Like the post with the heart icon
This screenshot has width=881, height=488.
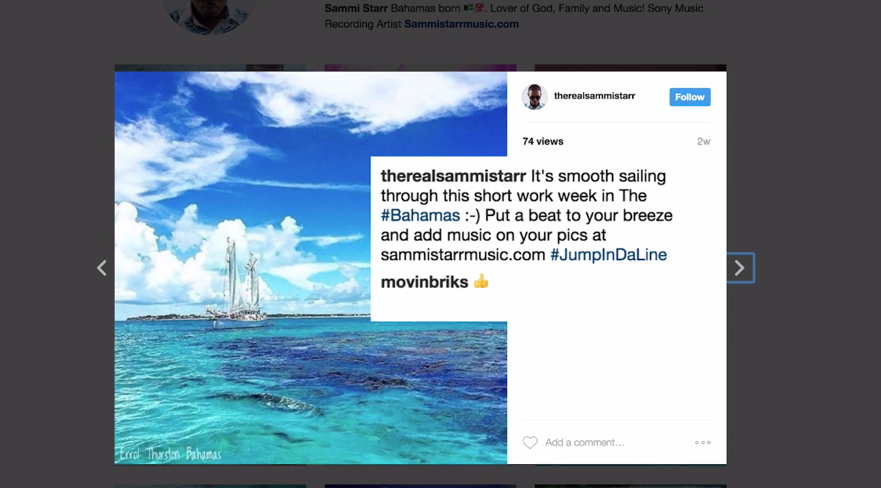click(x=530, y=443)
